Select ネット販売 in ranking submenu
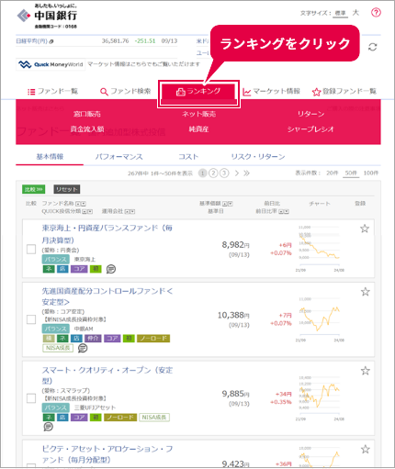Viewport: 395px width, 469px height. point(198,114)
